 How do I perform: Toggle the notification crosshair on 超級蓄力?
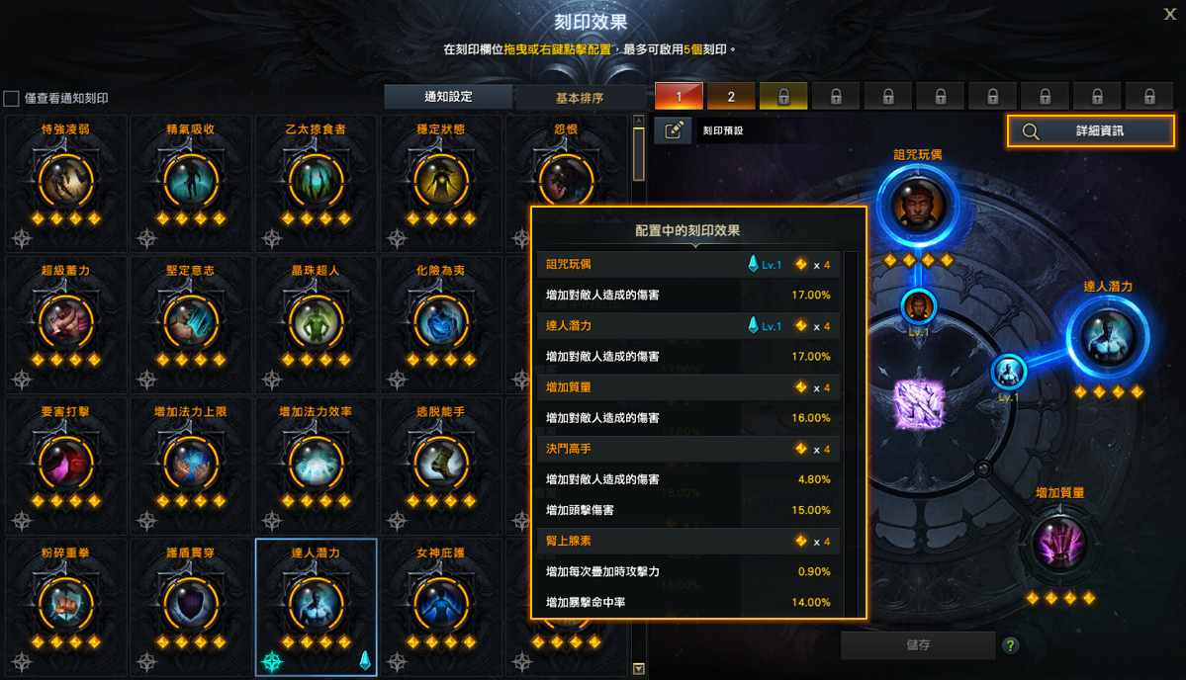coord(22,381)
